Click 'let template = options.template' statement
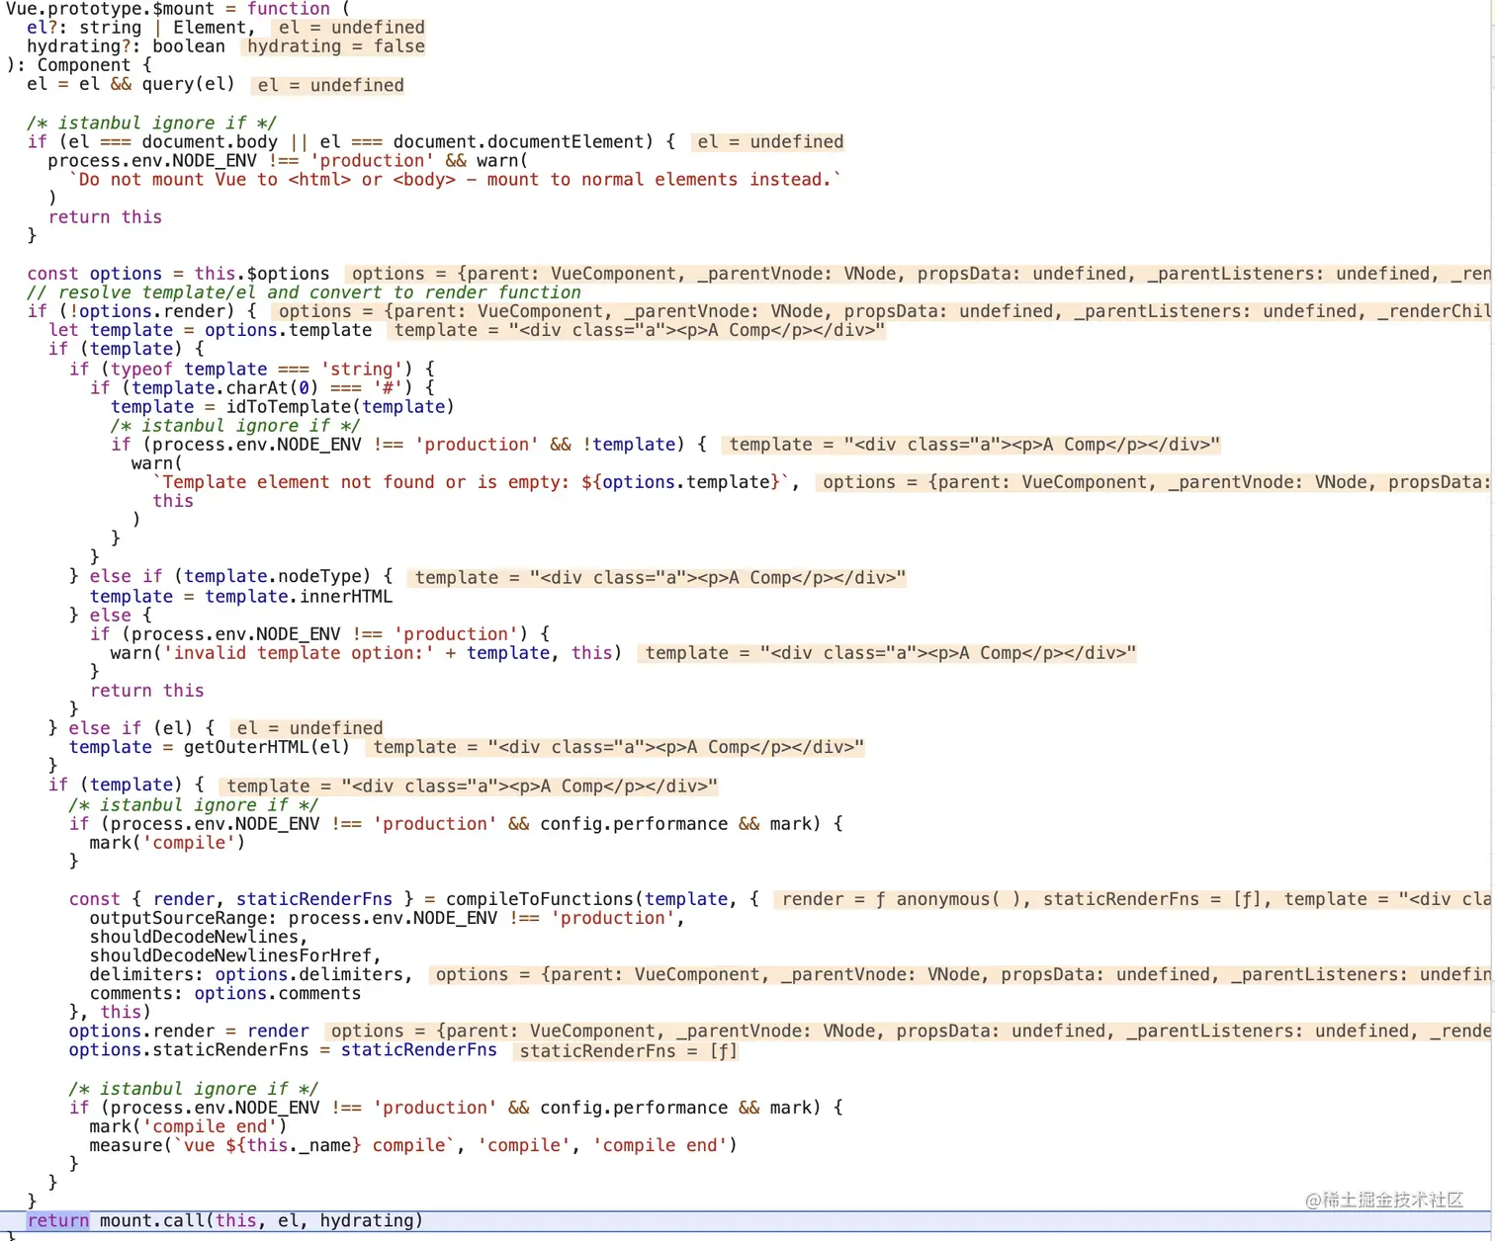The height and width of the screenshot is (1241, 1495). tap(210, 330)
